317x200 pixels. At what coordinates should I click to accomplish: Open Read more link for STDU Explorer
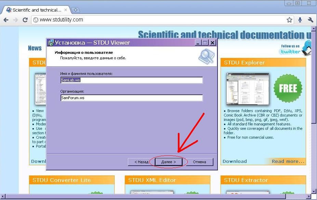tap(288, 161)
